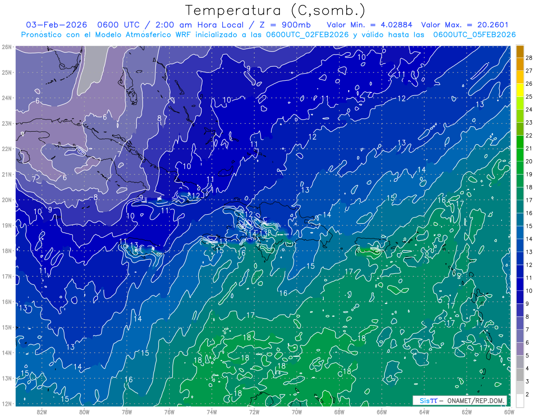The image size is (541, 418).
Task: Click the yellow color bar segment between 25 and 26
Action: (520, 90)
